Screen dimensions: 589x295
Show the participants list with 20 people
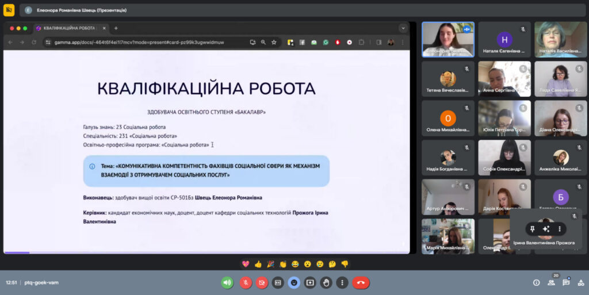[x=551, y=282]
